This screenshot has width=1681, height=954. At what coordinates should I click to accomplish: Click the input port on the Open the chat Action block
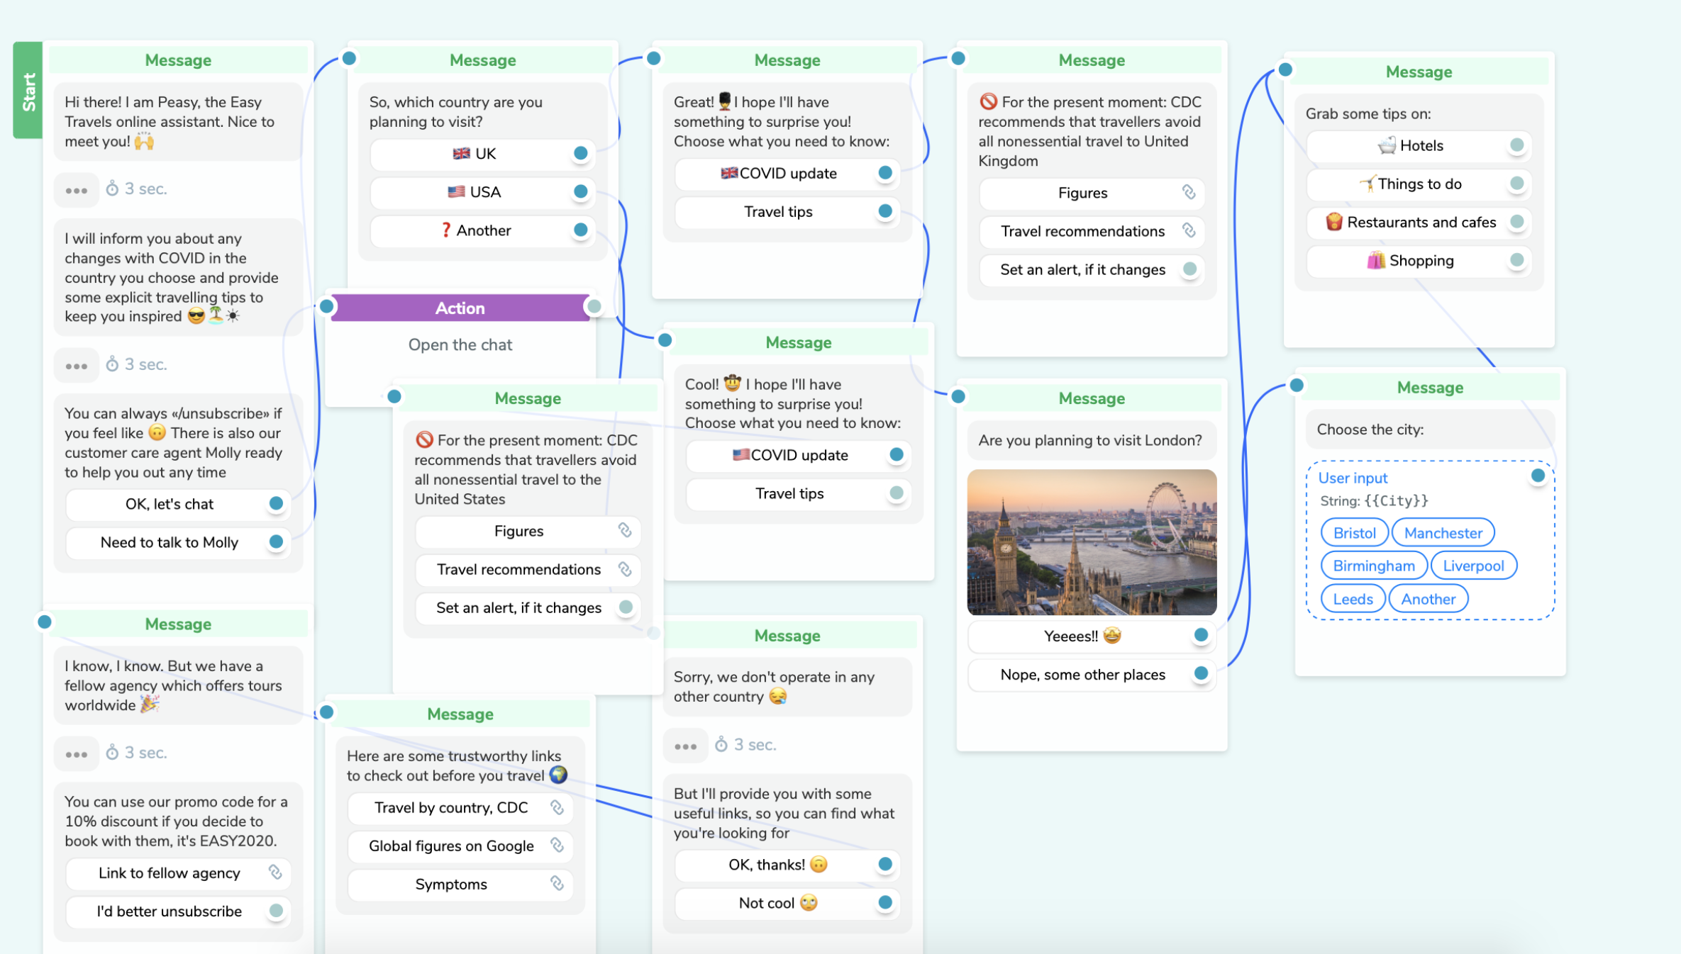click(327, 307)
